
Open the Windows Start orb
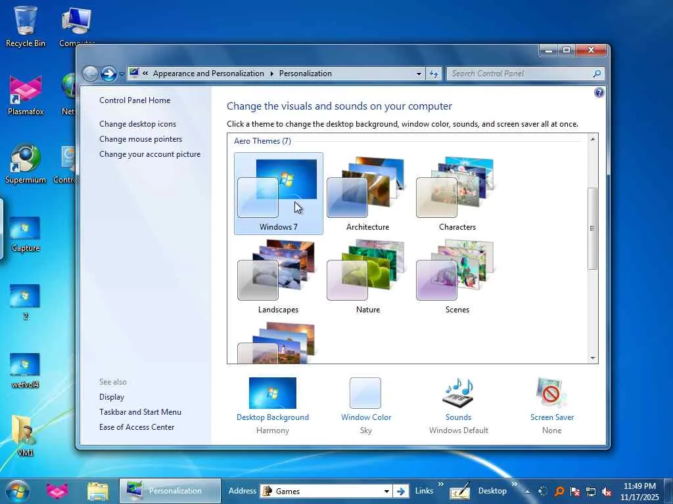tap(18, 491)
